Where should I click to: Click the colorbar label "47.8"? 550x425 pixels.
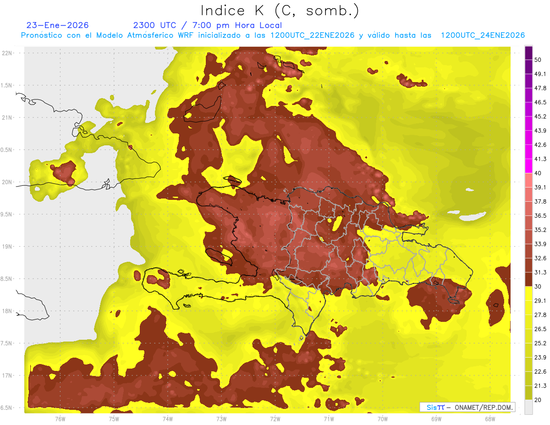[x=540, y=88]
